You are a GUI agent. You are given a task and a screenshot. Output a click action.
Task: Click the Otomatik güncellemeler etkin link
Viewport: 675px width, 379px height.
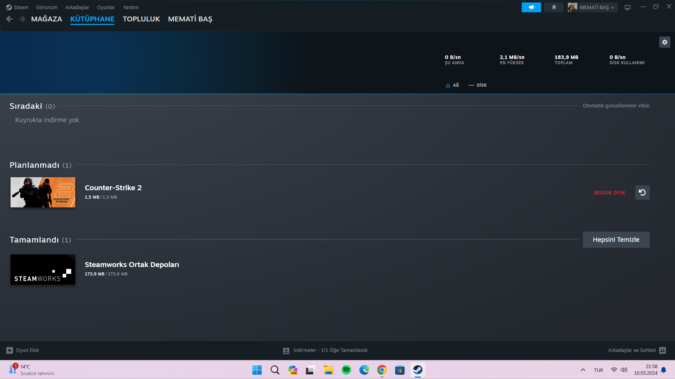point(616,106)
